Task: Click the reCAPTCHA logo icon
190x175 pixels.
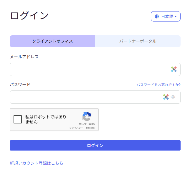Action: 87,116
